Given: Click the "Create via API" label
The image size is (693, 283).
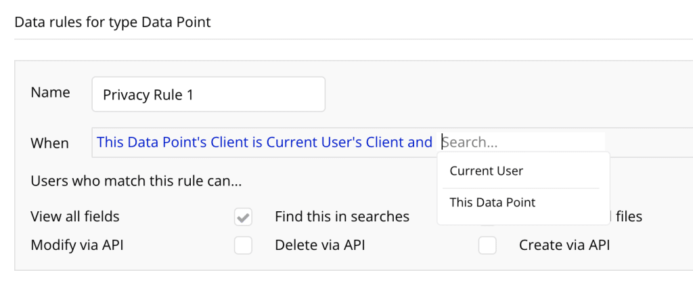Looking at the screenshot, I should (564, 245).
